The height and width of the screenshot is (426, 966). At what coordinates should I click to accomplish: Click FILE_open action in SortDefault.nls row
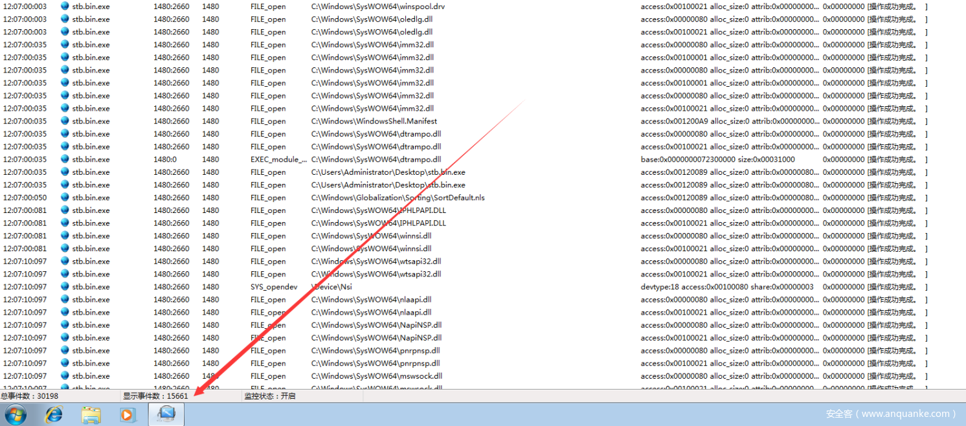click(268, 197)
